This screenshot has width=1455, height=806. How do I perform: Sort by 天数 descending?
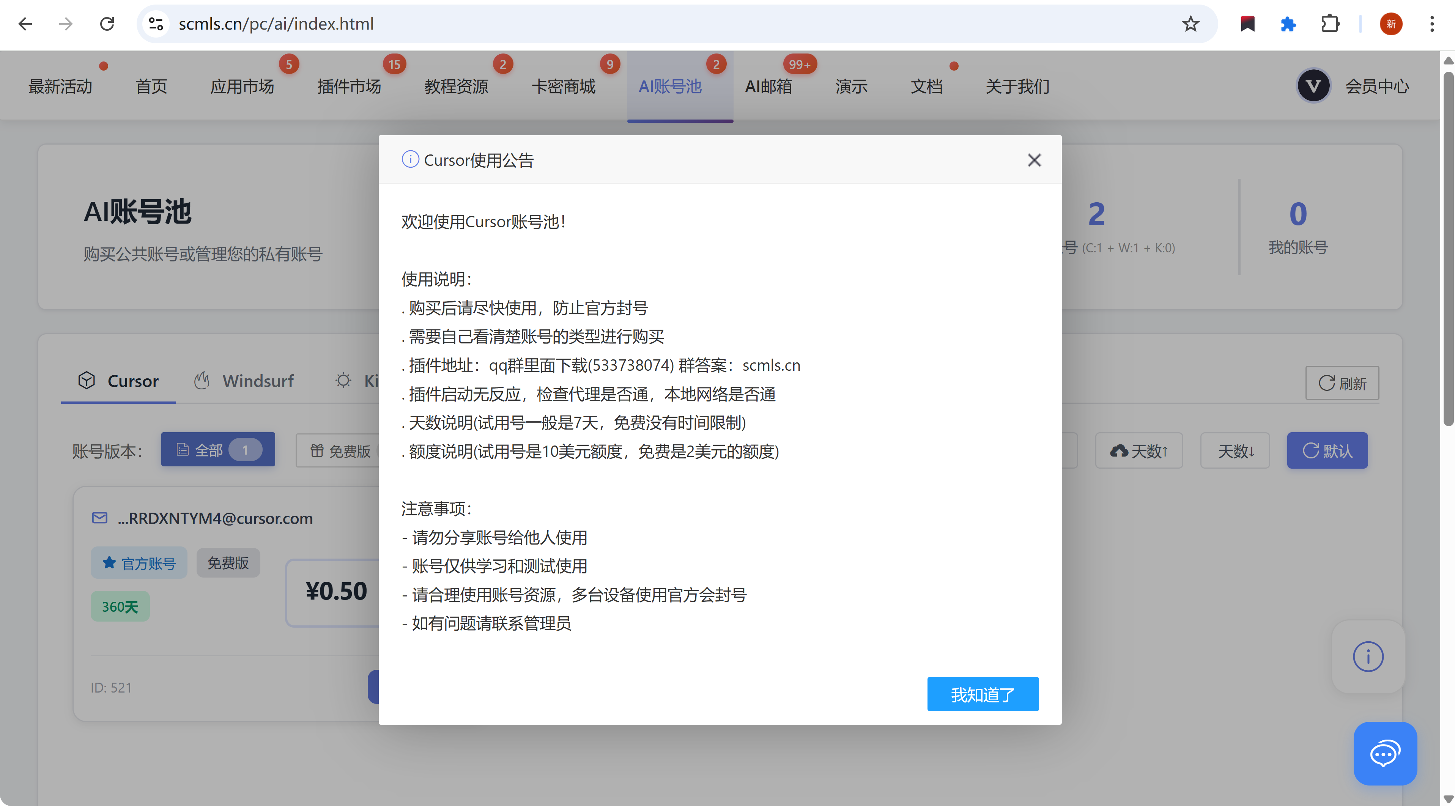pos(1235,451)
